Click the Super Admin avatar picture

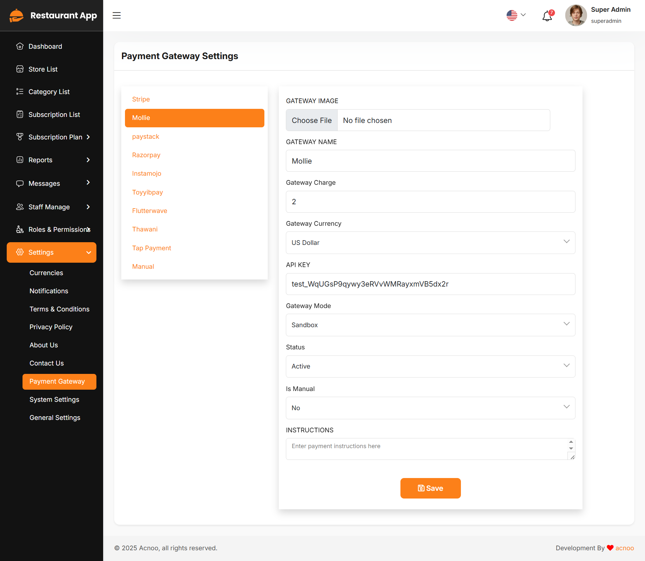pyautogui.click(x=576, y=15)
